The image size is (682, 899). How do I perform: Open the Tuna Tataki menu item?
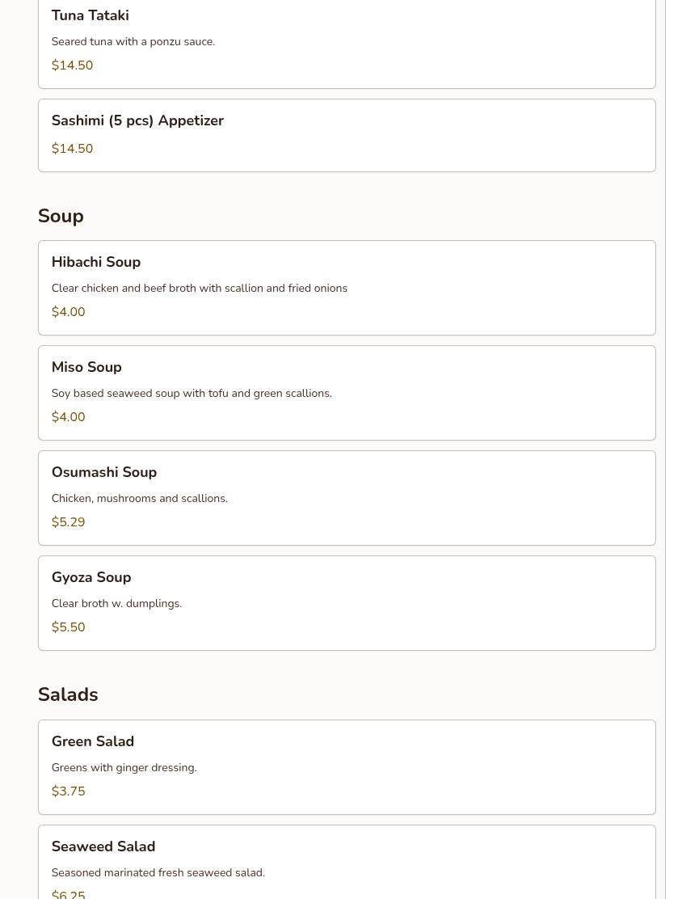pyautogui.click(x=90, y=15)
